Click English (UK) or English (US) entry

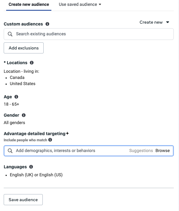click(x=36, y=175)
